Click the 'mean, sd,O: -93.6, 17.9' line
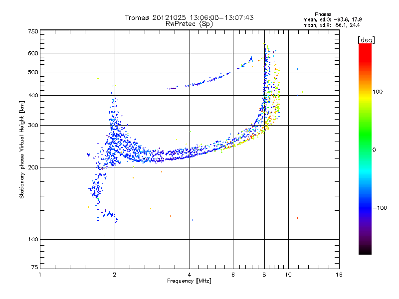 (x=332, y=19)
